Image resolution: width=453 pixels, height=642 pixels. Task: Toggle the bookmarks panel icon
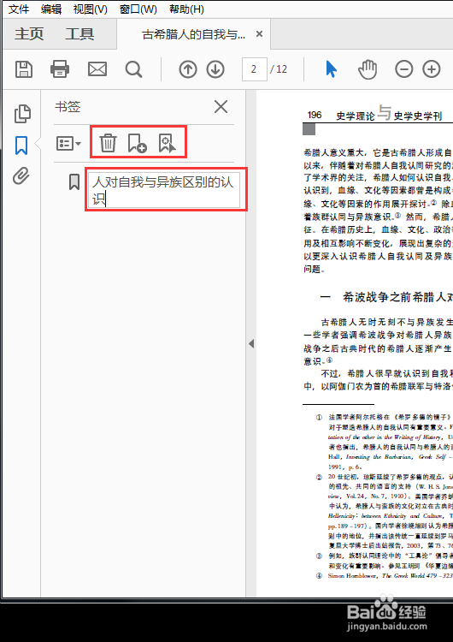click(x=21, y=145)
